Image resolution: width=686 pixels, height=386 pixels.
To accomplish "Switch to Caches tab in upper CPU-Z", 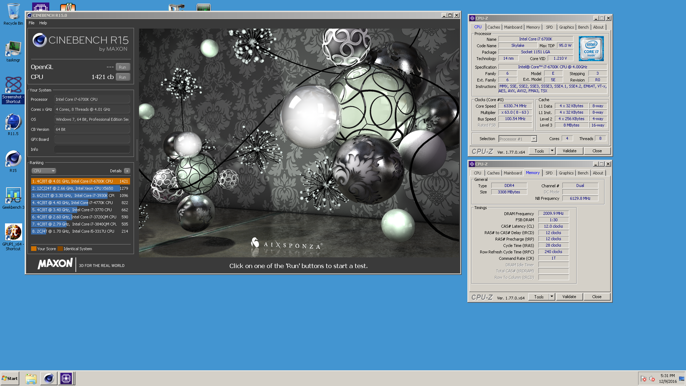I will click(493, 27).
